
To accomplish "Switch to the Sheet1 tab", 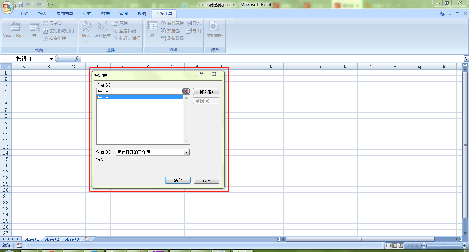I will (x=32, y=239).
